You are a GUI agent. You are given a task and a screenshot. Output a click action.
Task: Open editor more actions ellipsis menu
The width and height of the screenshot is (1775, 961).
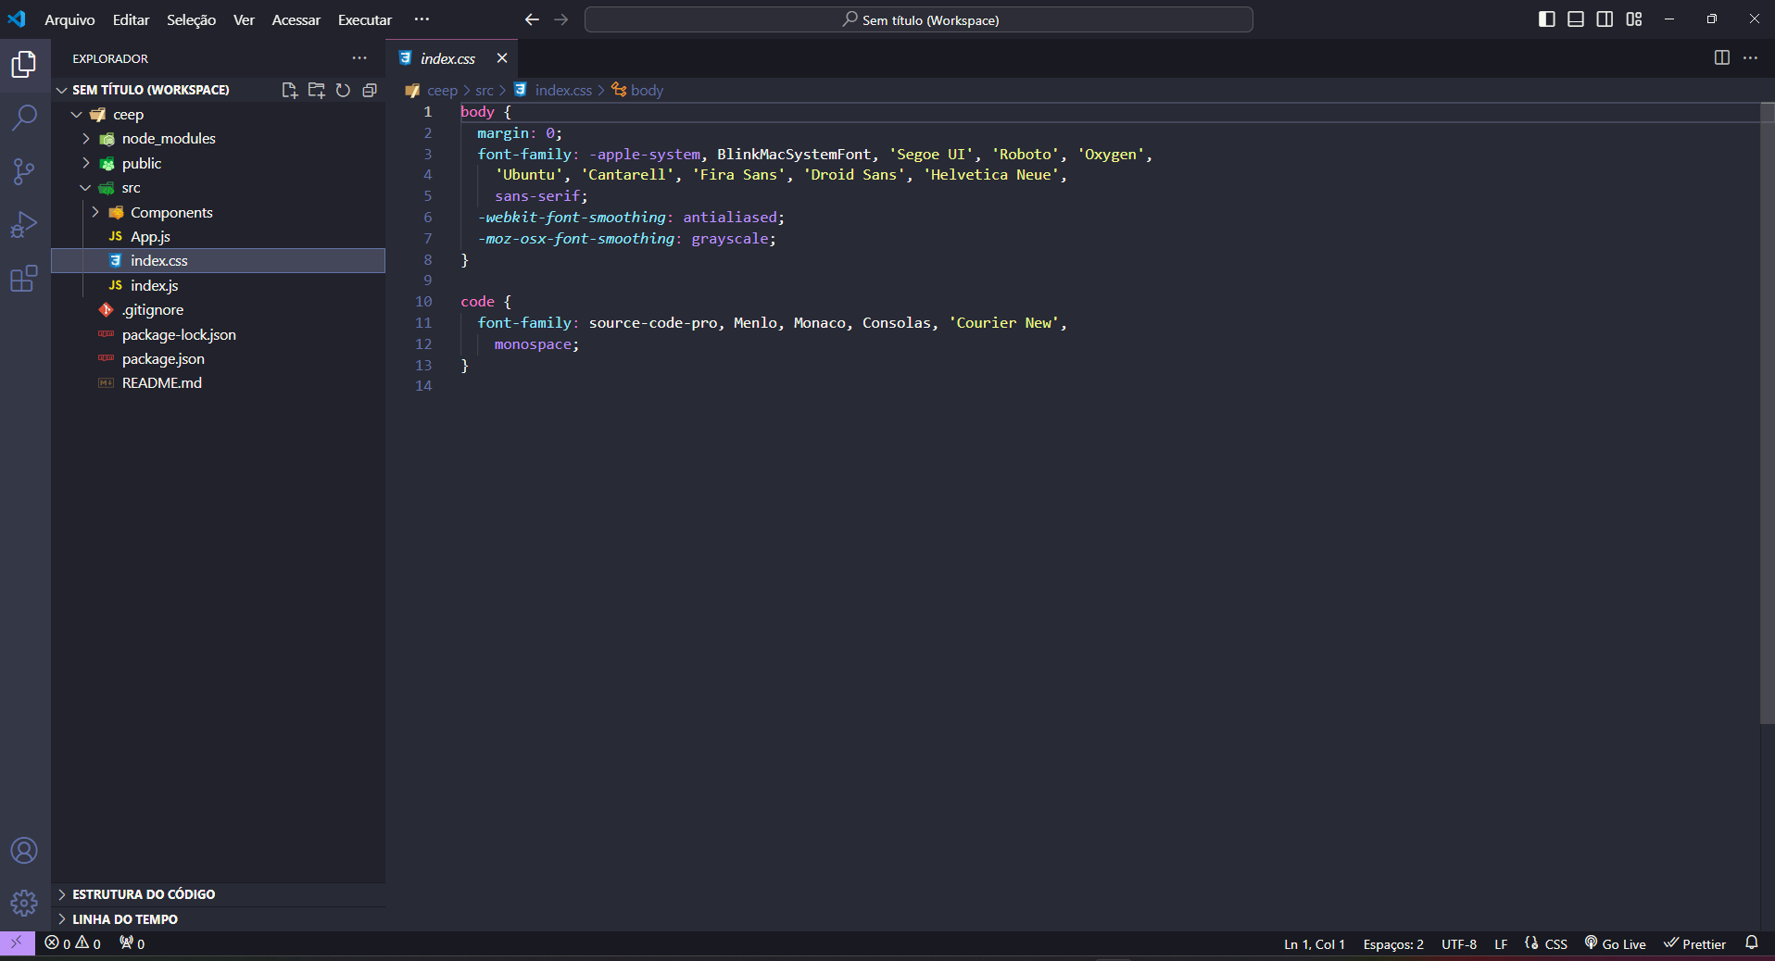click(1750, 58)
